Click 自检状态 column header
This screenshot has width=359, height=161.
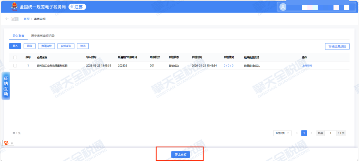pos(174,57)
